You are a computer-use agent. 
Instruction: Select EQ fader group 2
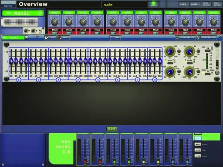pyautogui.click(x=38, y=80)
